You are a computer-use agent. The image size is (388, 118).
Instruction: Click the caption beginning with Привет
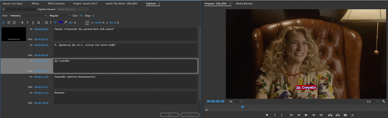tap(125, 34)
